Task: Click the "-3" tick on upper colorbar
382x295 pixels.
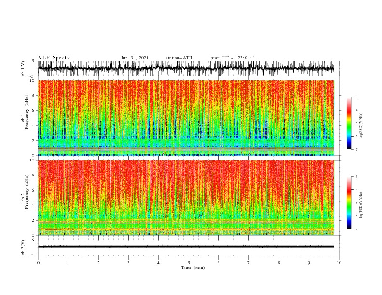Action: tap(356, 97)
